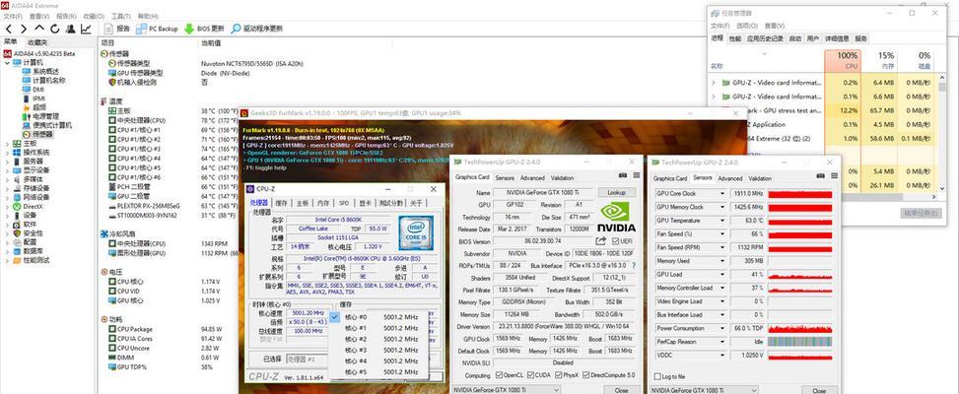The height and width of the screenshot is (394, 959).
Task: Switch to 缓存 tab in CPU-Z
Action: [x=281, y=203]
